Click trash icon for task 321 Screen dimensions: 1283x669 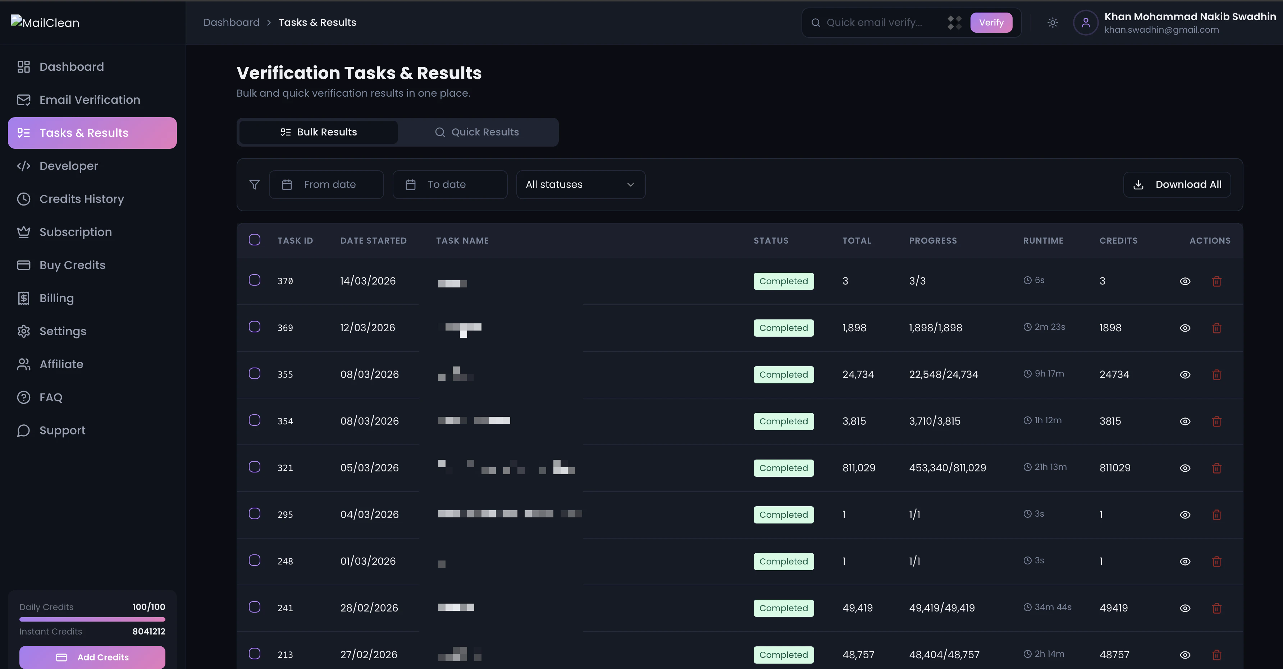coord(1216,468)
